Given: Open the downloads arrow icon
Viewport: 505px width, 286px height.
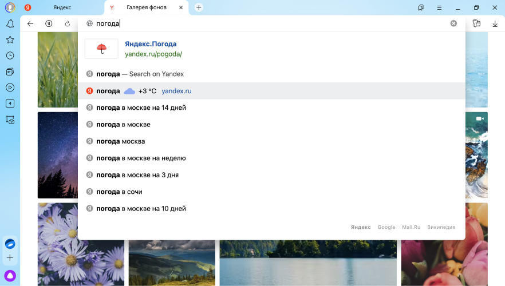Looking at the screenshot, I should pyautogui.click(x=495, y=23).
